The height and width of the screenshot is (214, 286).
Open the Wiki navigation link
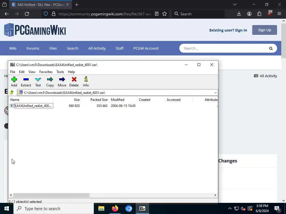click(13, 48)
